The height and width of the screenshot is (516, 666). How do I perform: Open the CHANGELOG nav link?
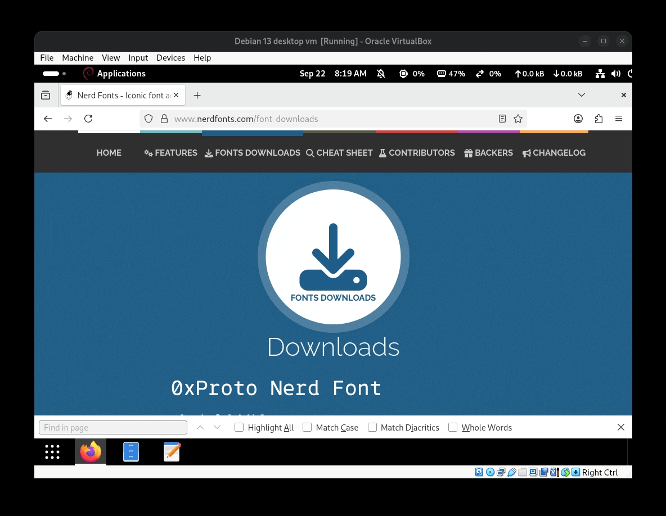pyautogui.click(x=554, y=153)
